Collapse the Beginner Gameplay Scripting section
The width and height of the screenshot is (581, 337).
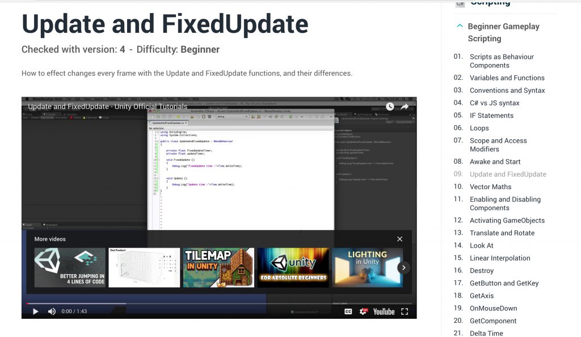[x=460, y=26]
